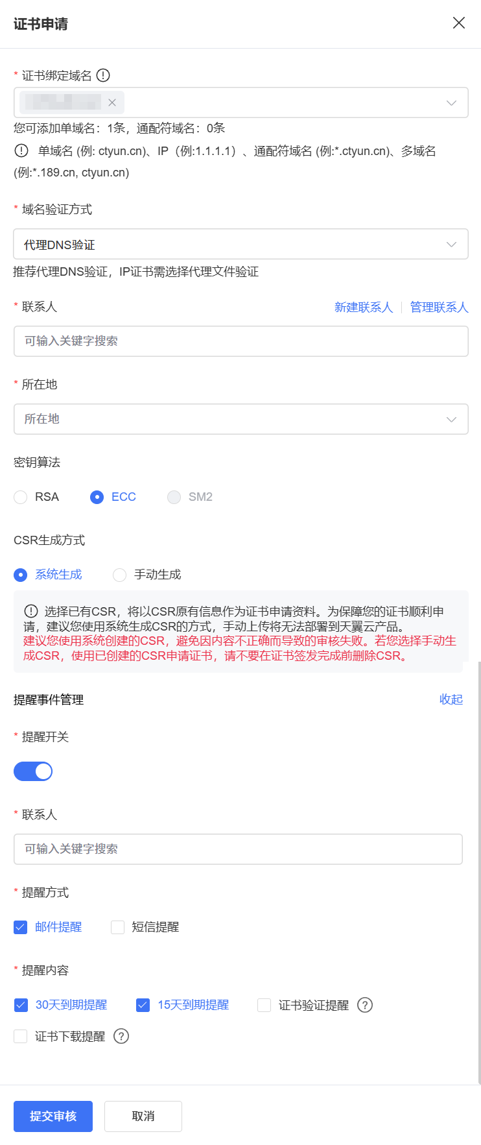
Task: Check the 证书下载提醒 box
Action: [x=21, y=1036]
